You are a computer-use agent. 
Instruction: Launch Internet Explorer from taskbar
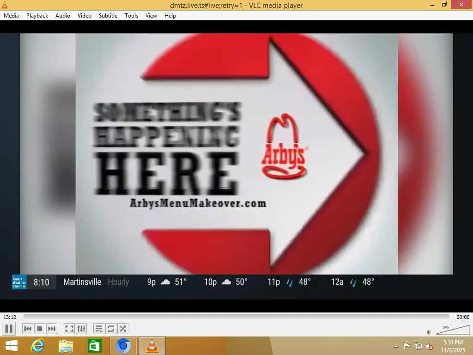tap(37, 346)
